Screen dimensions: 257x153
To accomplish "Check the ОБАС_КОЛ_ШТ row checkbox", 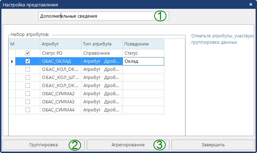I will coord(28,78).
